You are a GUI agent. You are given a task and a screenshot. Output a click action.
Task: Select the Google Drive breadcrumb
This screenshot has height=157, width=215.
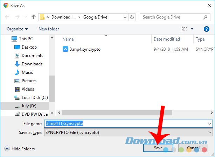coord(95,17)
